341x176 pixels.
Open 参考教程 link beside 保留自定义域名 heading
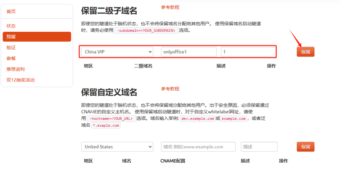pyautogui.click(x=170, y=89)
